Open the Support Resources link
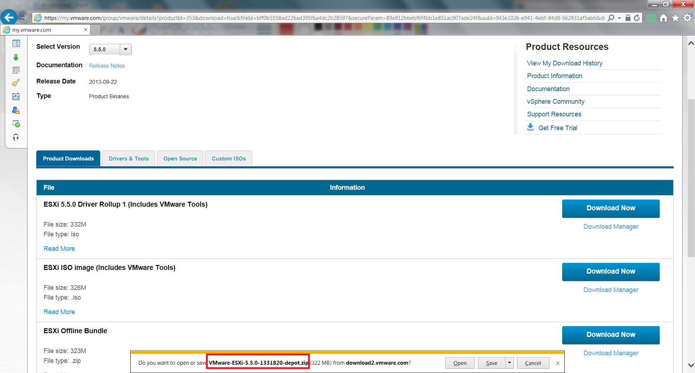The height and width of the screenshot is (373, 695). tap(554, 114)
